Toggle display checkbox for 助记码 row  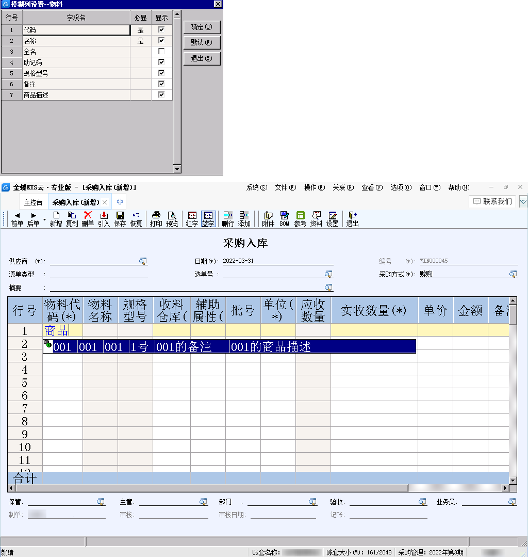pos(161,62)
